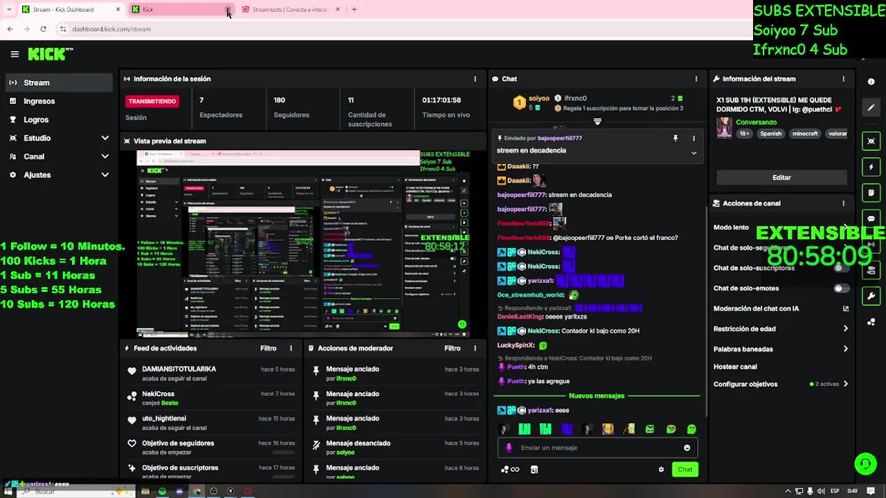The width and height of the screenshot is (886, 498).
Task: Toggle Chat de solo-suscriptores switch
Action: coord(841,268)
